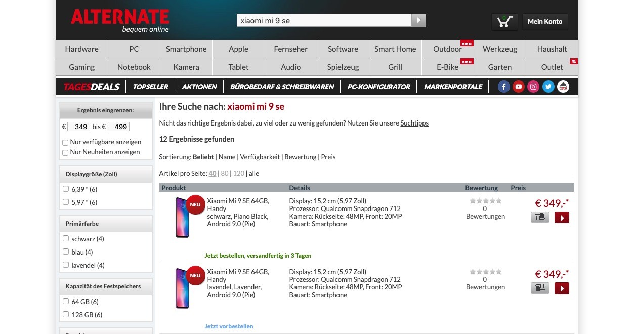Check the 128 GB storage filter
This screenshot has height=334, width=635.
click(66, 314)
